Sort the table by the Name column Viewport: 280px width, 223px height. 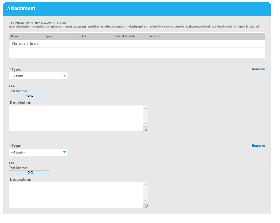point(15,36)
